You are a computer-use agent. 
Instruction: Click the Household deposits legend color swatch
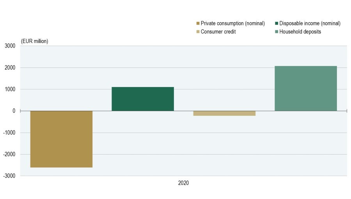coord(277,32)
